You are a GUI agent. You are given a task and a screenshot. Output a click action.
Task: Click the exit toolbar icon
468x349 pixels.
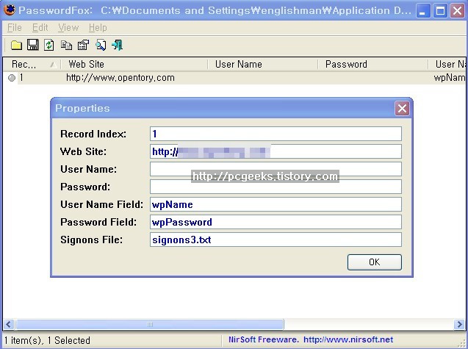[118, 45]
